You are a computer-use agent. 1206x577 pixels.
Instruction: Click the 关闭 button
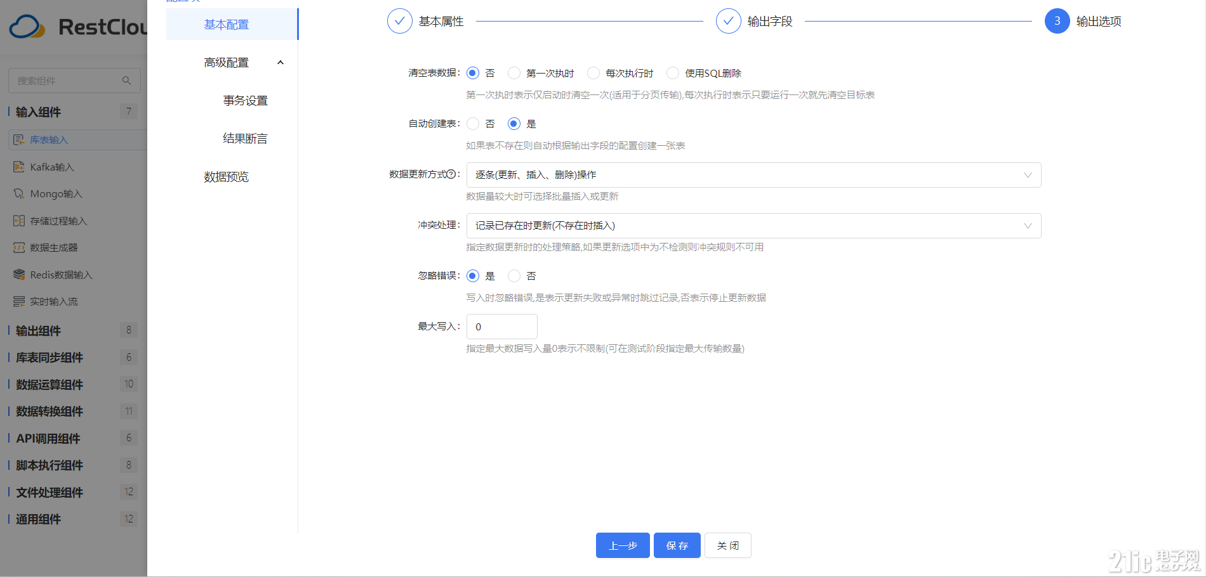pyautogui.click(x=728, y=545)
